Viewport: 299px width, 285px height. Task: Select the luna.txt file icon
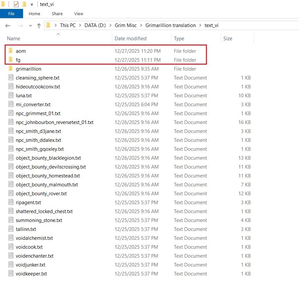pos(11,96)
